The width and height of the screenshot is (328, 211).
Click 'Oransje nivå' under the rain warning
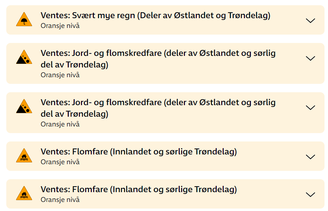[x=60, y=26]
